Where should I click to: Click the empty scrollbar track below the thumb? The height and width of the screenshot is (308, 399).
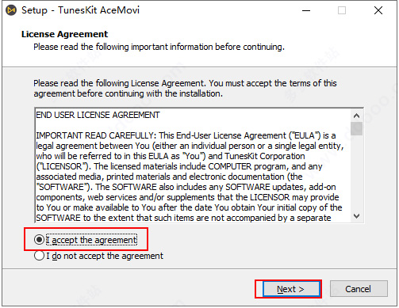pyautogui.click(x=357, y=173)
